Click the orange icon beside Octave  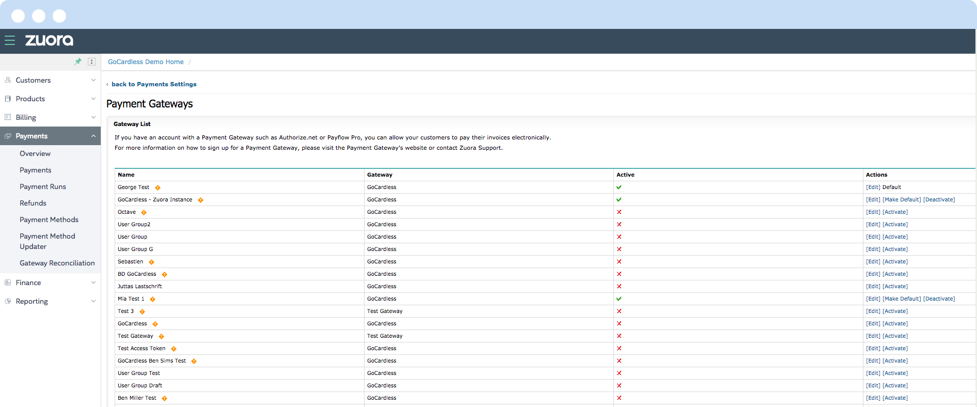tap(144, 212)
